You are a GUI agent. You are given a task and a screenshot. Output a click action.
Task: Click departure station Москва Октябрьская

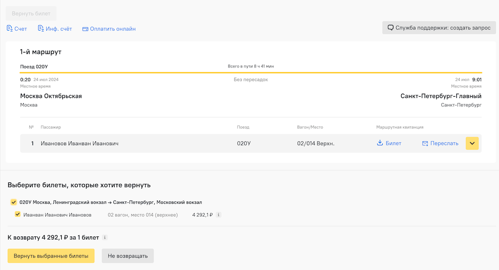pyautogui.click(x=51, y=96)
